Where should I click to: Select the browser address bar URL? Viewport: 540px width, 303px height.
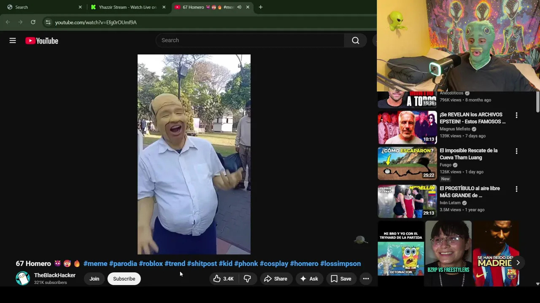(x=96, y=22)
